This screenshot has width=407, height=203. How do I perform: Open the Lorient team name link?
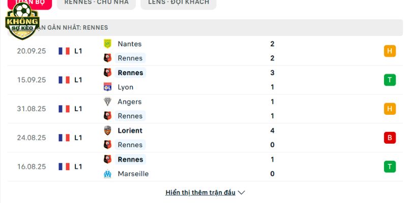[130, 130]
